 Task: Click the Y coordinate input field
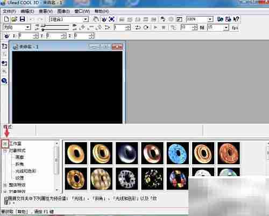click(53, 36)
